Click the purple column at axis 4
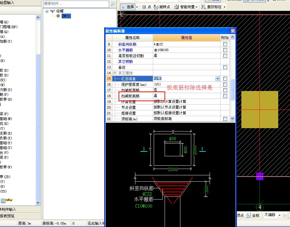The width and height of the screenshot is (290, 227). point(260,176)
